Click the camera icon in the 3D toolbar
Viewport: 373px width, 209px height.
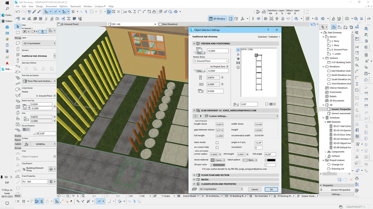coord(347,19)
